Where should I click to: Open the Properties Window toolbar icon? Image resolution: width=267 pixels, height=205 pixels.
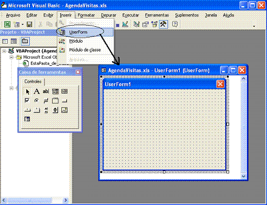[145, 24]
